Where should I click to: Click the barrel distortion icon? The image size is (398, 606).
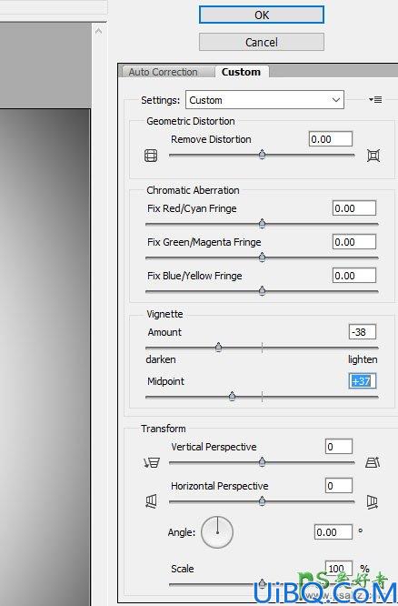point(151,156)
